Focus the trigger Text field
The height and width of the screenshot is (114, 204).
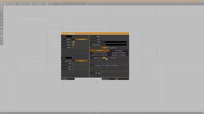click(115, 39)
